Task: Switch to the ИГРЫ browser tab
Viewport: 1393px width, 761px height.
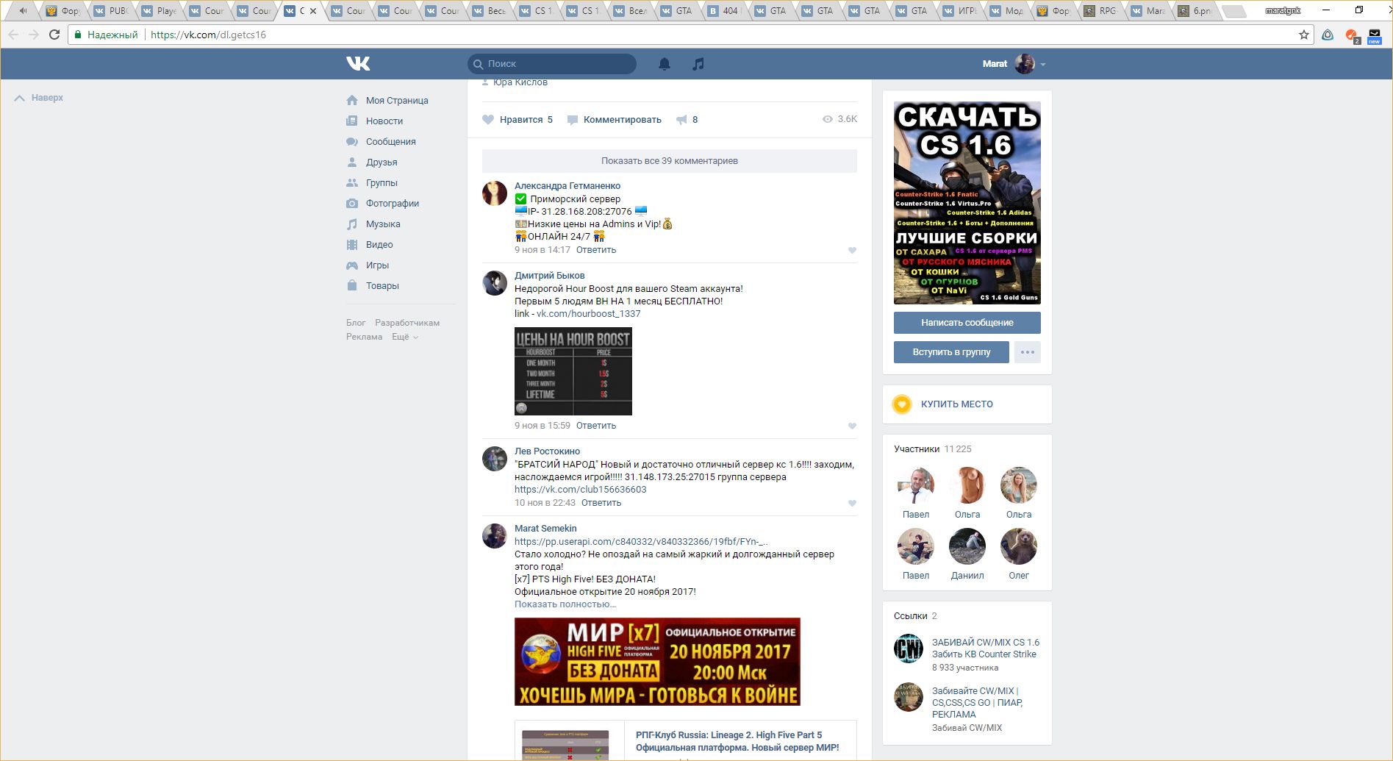Action: click(x=959, y=11)
